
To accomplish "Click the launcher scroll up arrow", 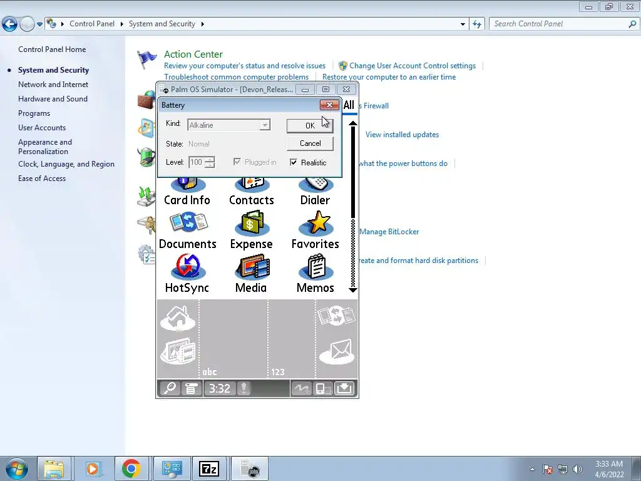I will click(x=353, y=123).
